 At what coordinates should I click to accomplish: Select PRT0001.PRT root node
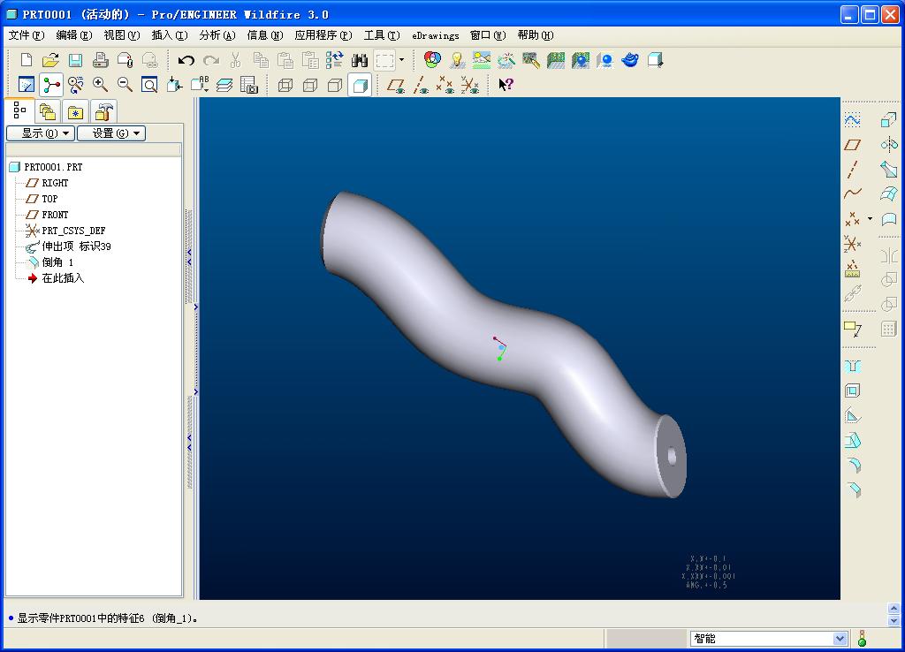(x=52, y=167)
